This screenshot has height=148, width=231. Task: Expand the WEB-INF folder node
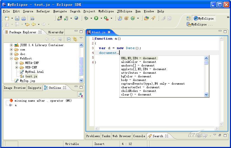coord(17,67)
